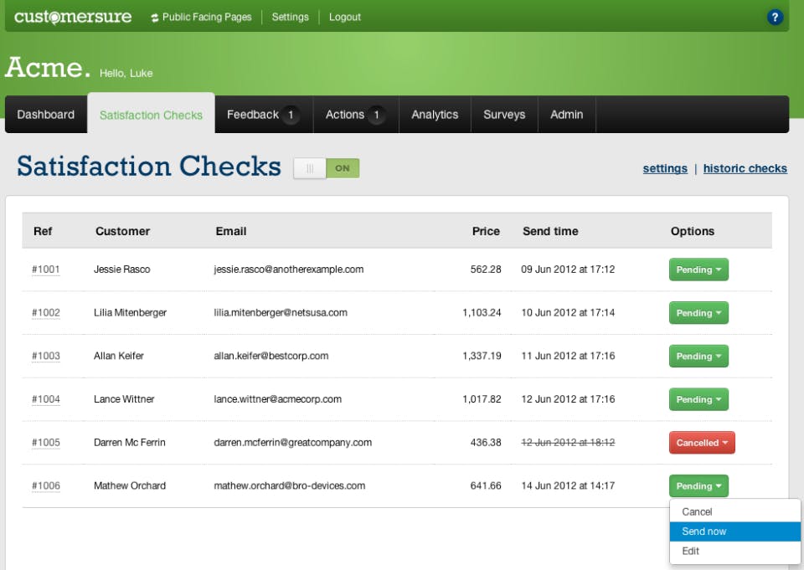The image size is (804, 570).
Task: Click reference #1003
Action: pos(45,356)
